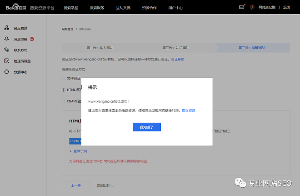Click the 消息提醒 bell icon
Screen dimensions: 300x196
[6, 39]
